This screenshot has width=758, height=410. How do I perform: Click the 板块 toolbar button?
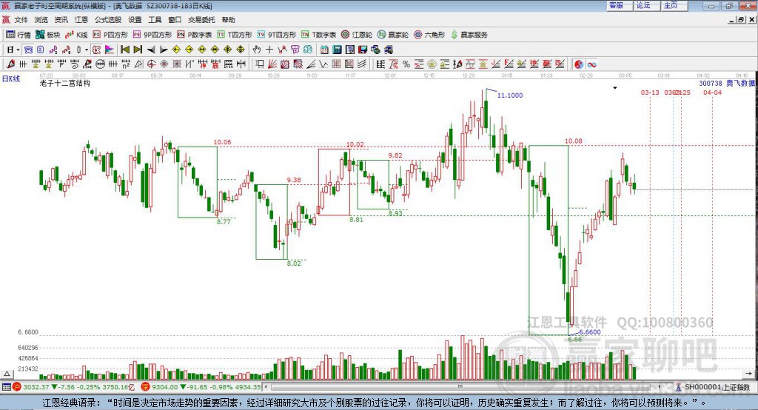(x=48, y=35)
